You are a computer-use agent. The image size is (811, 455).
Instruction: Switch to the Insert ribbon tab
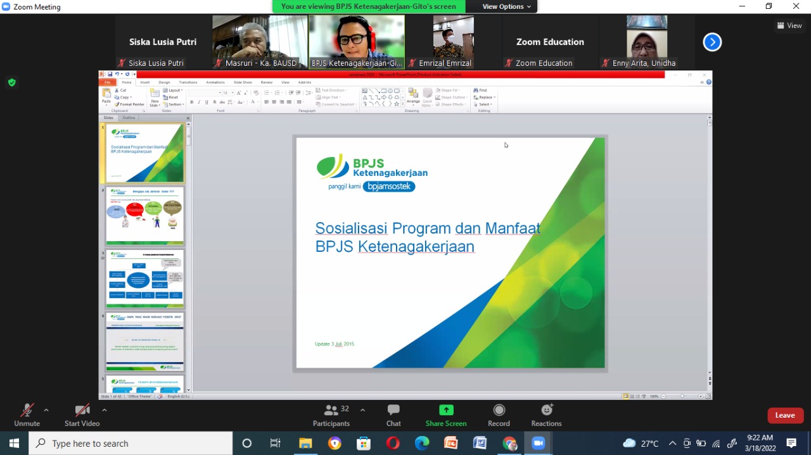pos(145,82)
